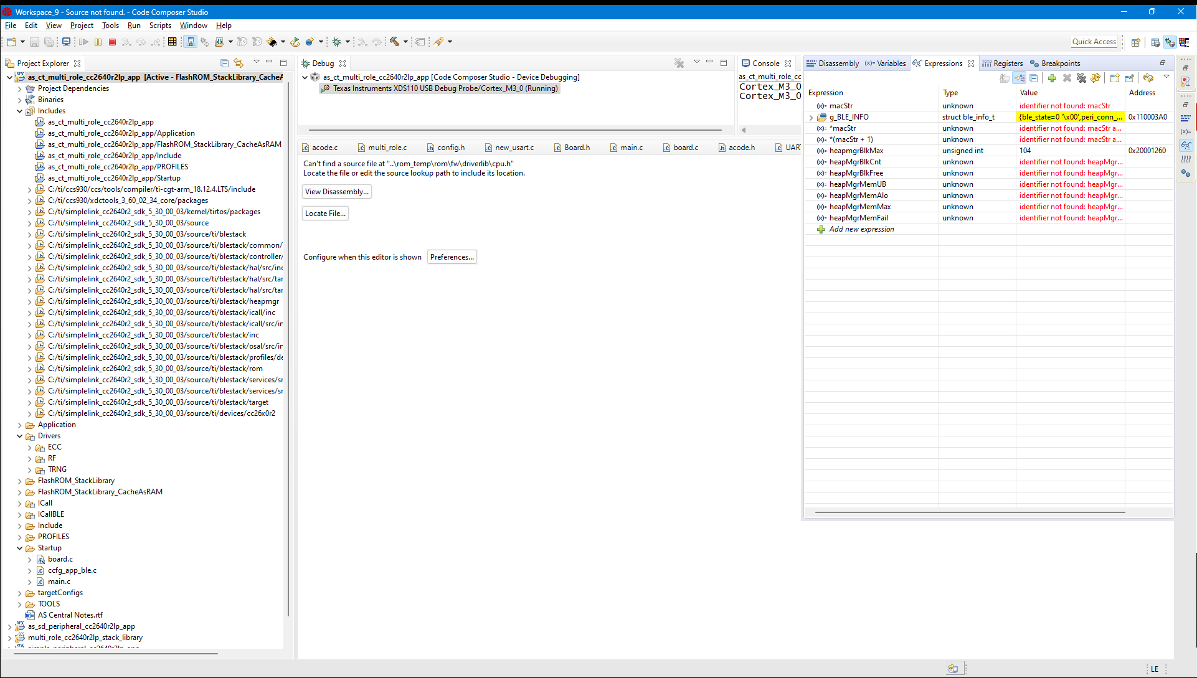
Task: Open the multi_role.c editor tab
Action: [382, 148]
